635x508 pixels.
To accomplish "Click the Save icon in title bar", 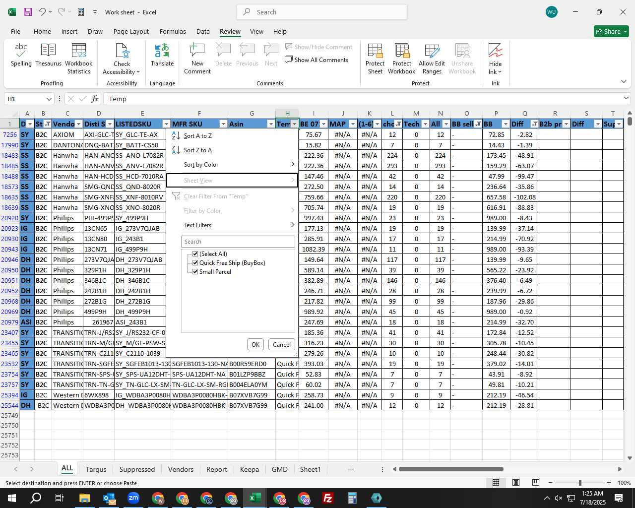I will (28, 12).
